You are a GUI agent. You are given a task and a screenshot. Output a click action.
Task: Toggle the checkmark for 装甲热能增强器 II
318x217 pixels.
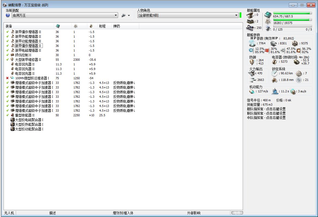(7, 36)
